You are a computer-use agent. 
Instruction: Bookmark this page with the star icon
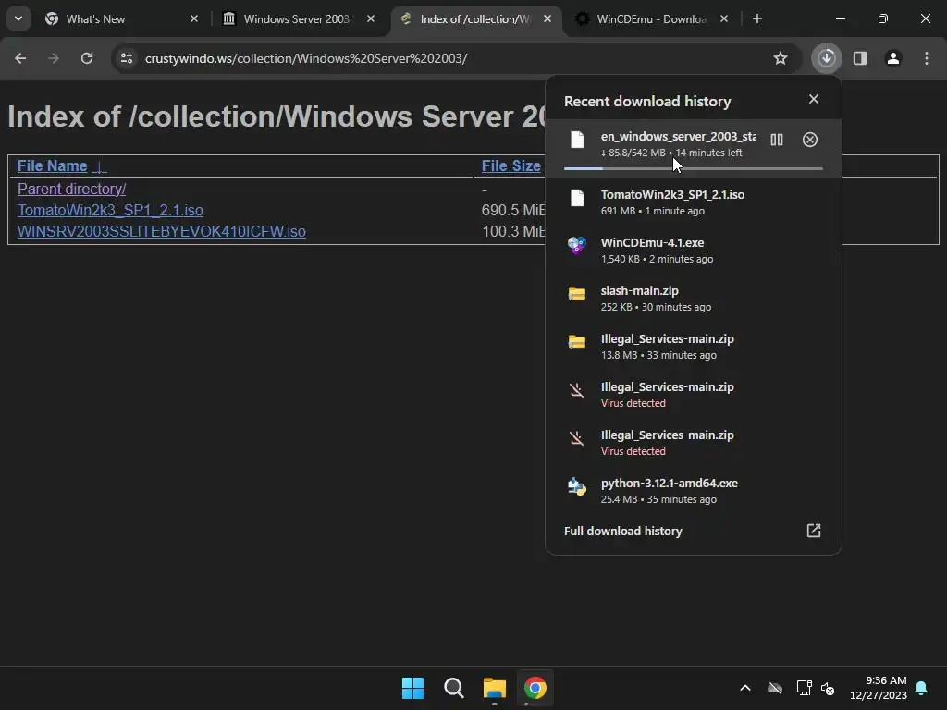(x=781, y=58)
